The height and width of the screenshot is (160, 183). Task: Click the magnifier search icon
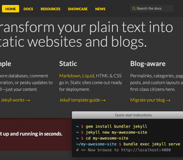click(134, 8)
